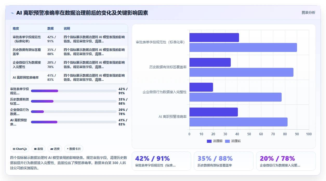Select table cell 企业微信行为数据接入完整性

tap(28, 65)
